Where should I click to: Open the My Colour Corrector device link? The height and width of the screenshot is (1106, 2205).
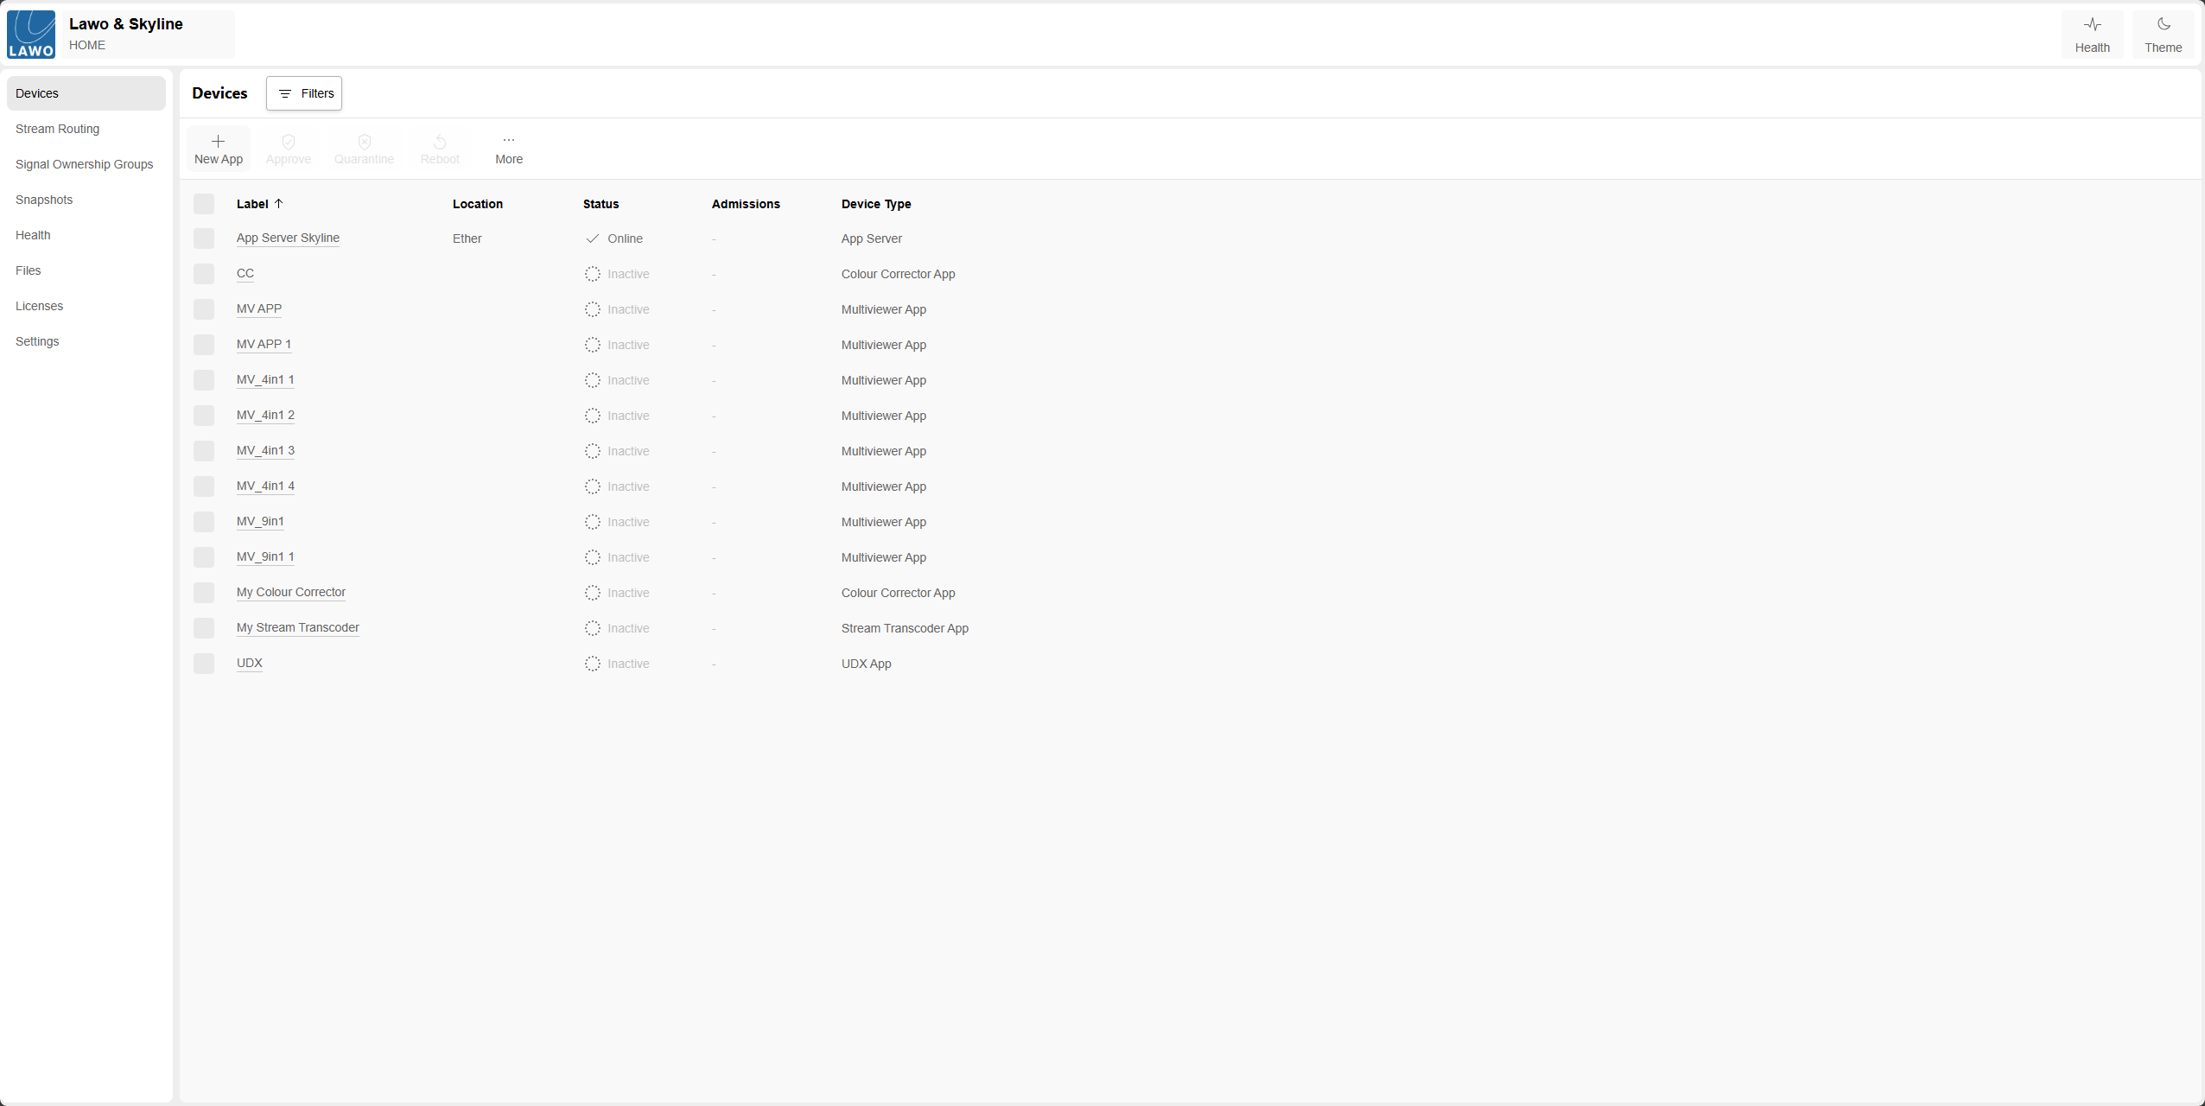tap(291, 593)
